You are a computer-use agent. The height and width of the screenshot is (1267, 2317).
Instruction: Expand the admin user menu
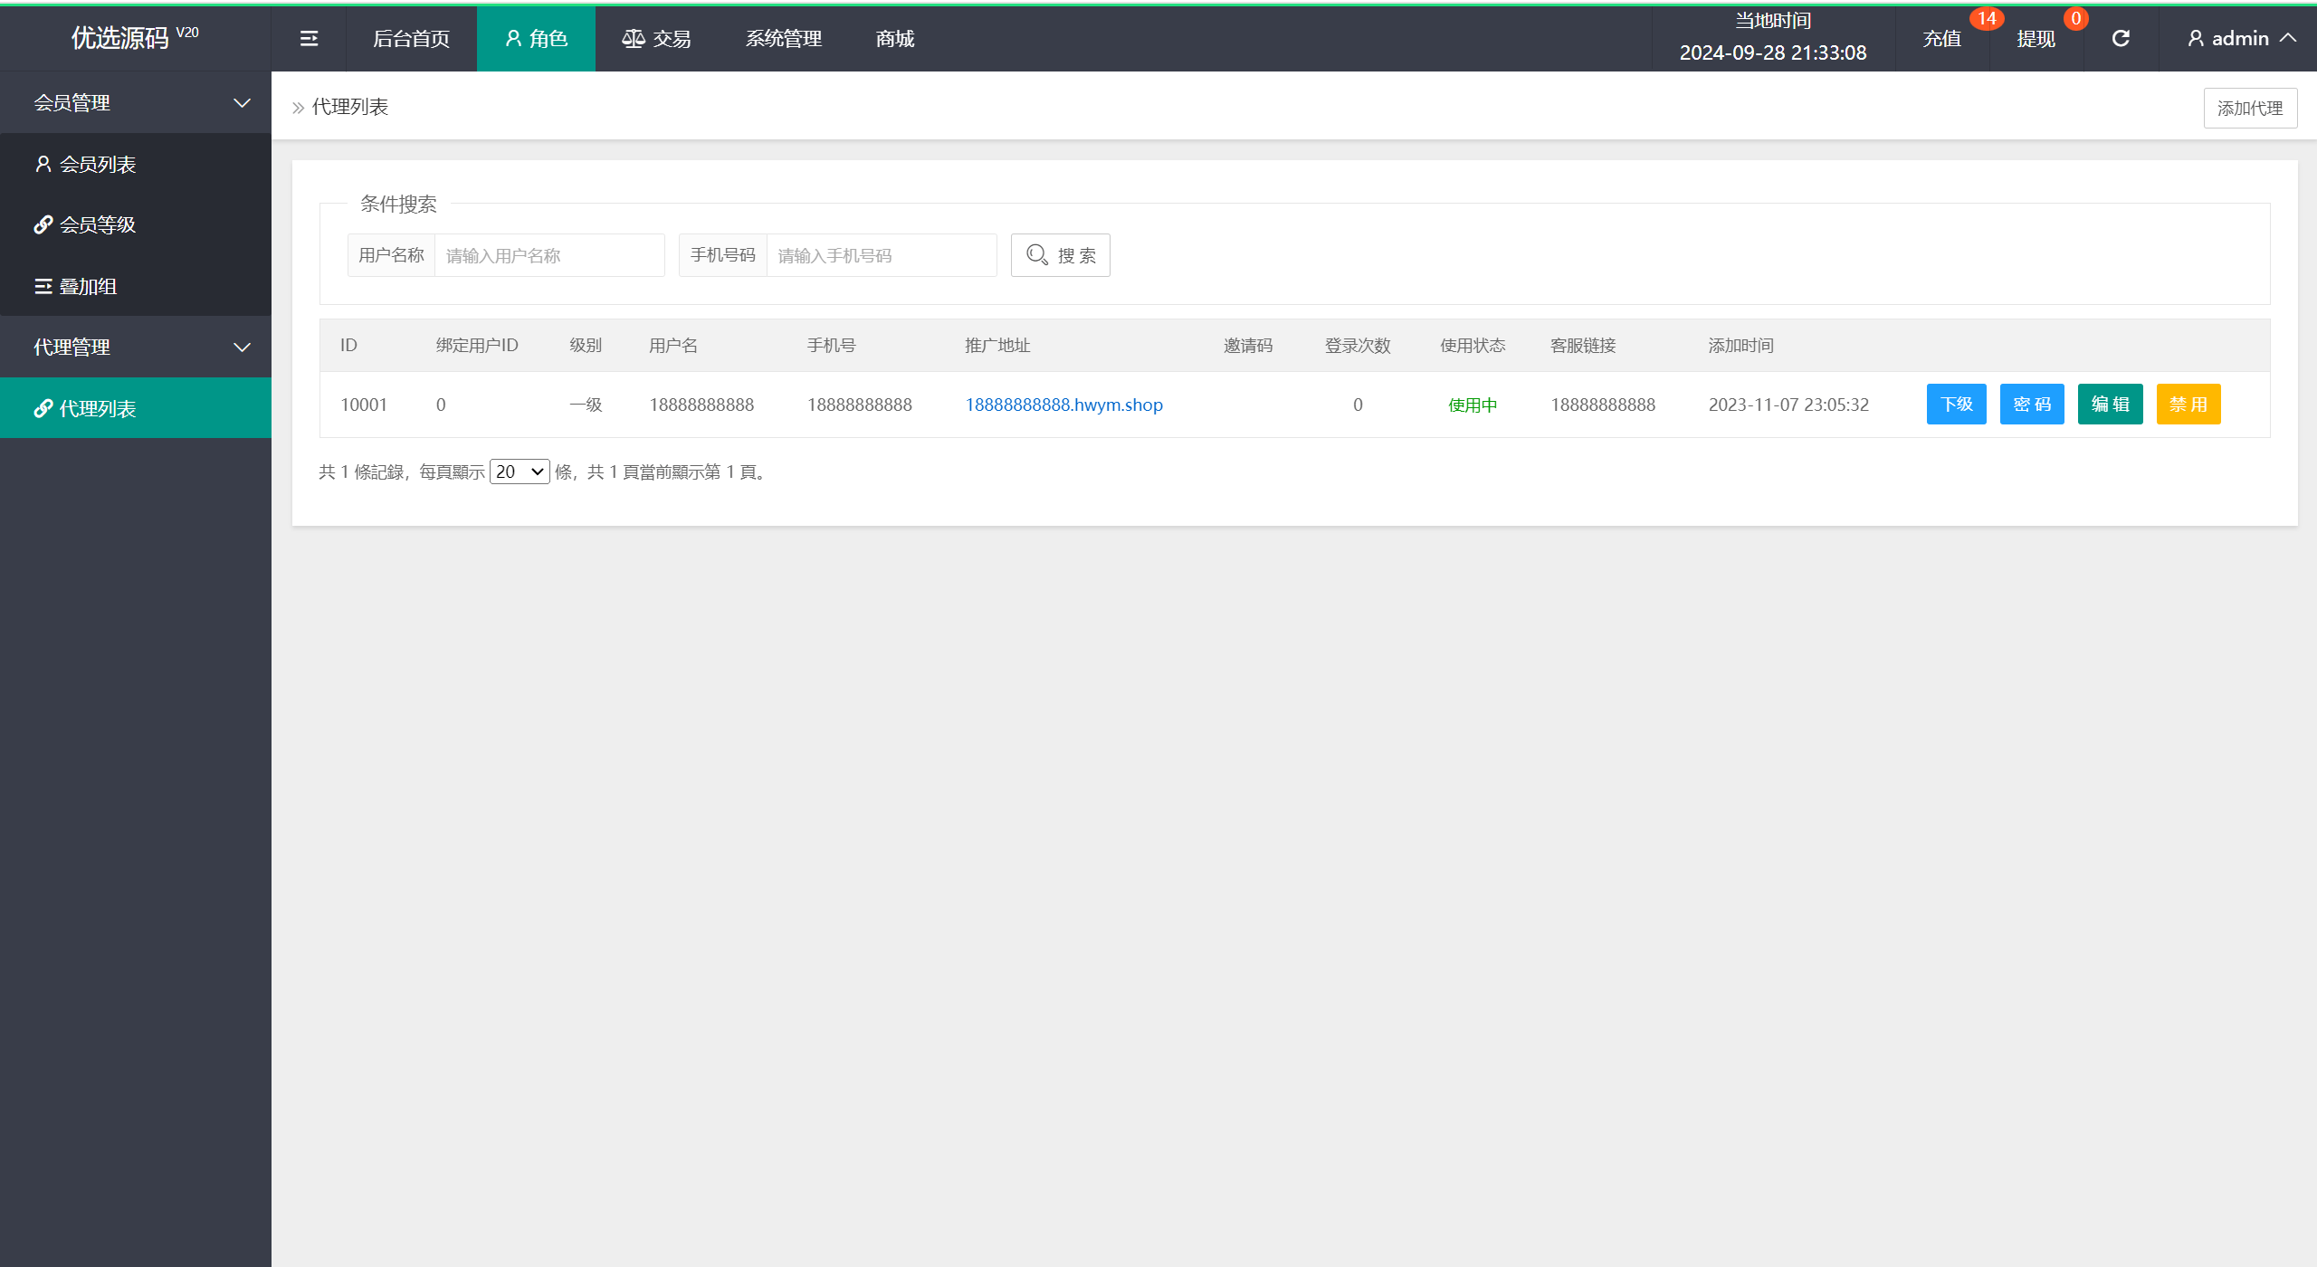[2240, 39]
